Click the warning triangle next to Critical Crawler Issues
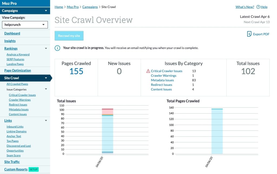 (148, 71)
